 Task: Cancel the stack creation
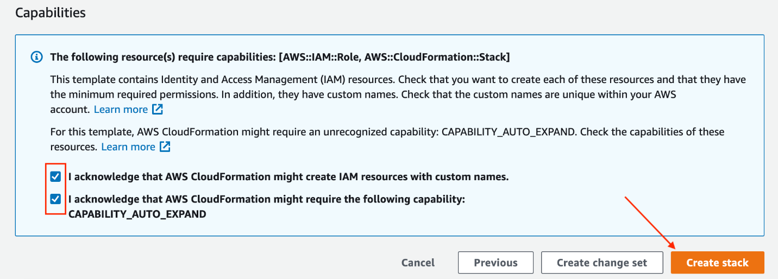tap(418, 263)
